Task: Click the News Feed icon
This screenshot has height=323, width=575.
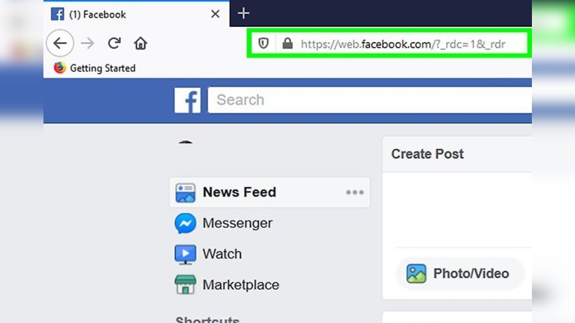Action: click(185, 192)
